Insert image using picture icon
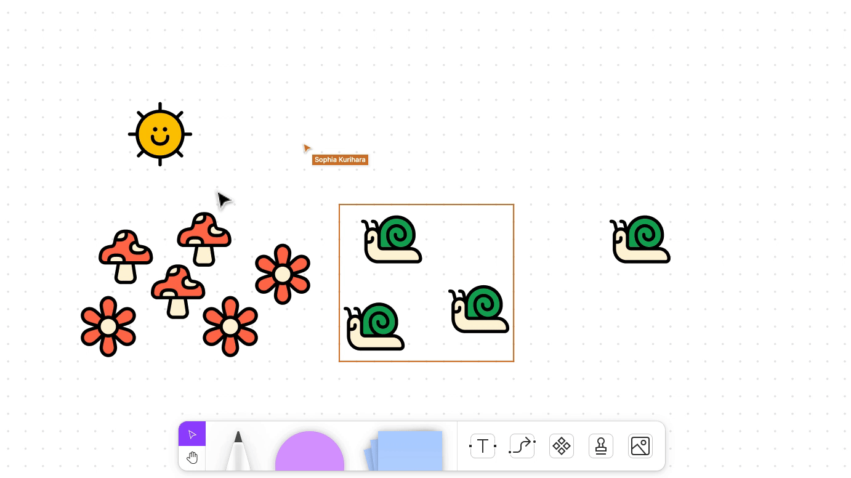 point(640,446)
